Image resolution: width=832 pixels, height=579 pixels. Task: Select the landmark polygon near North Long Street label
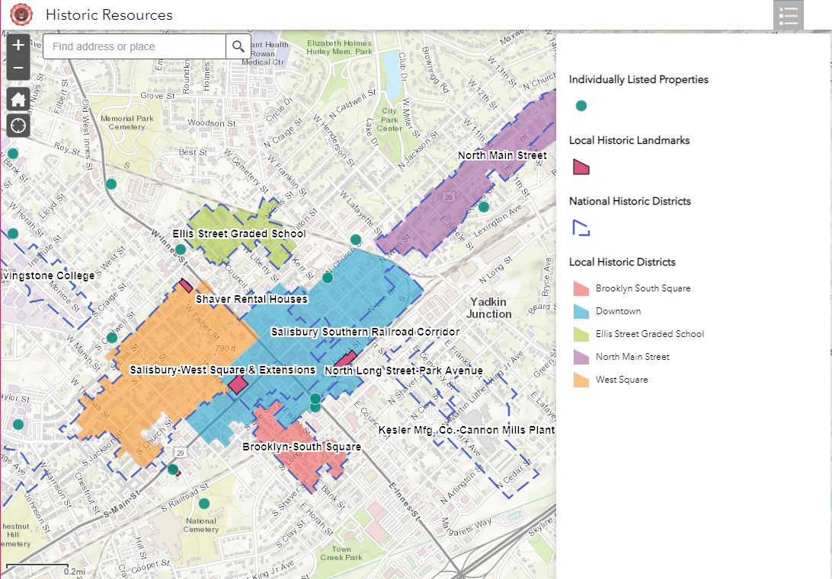(x=345, y=358)
